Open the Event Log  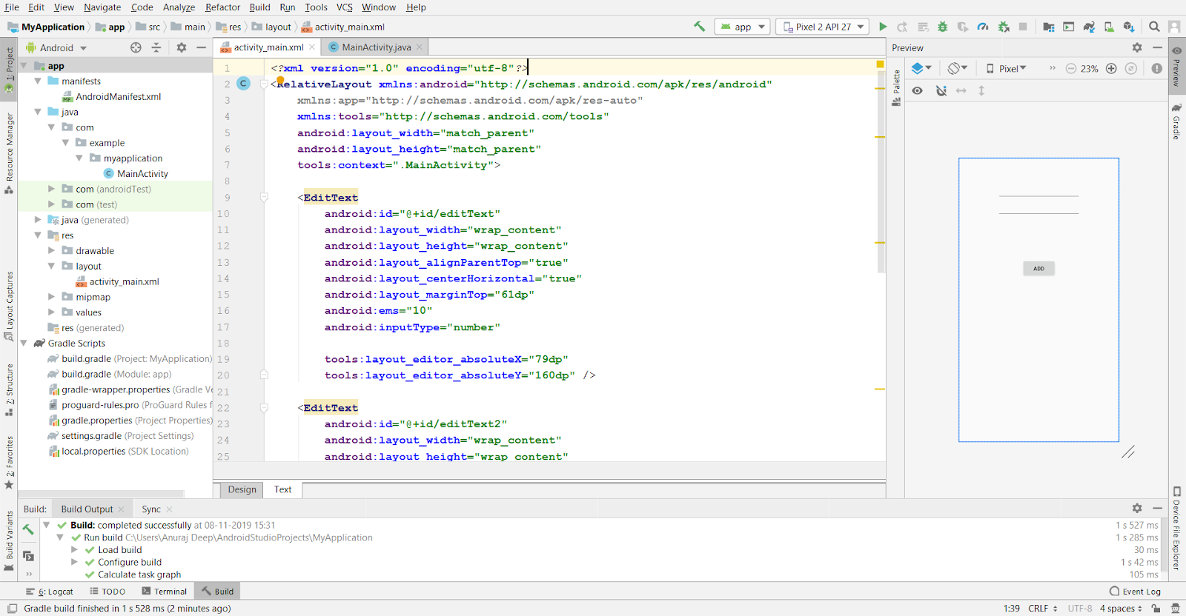[x=1135, y=592]
